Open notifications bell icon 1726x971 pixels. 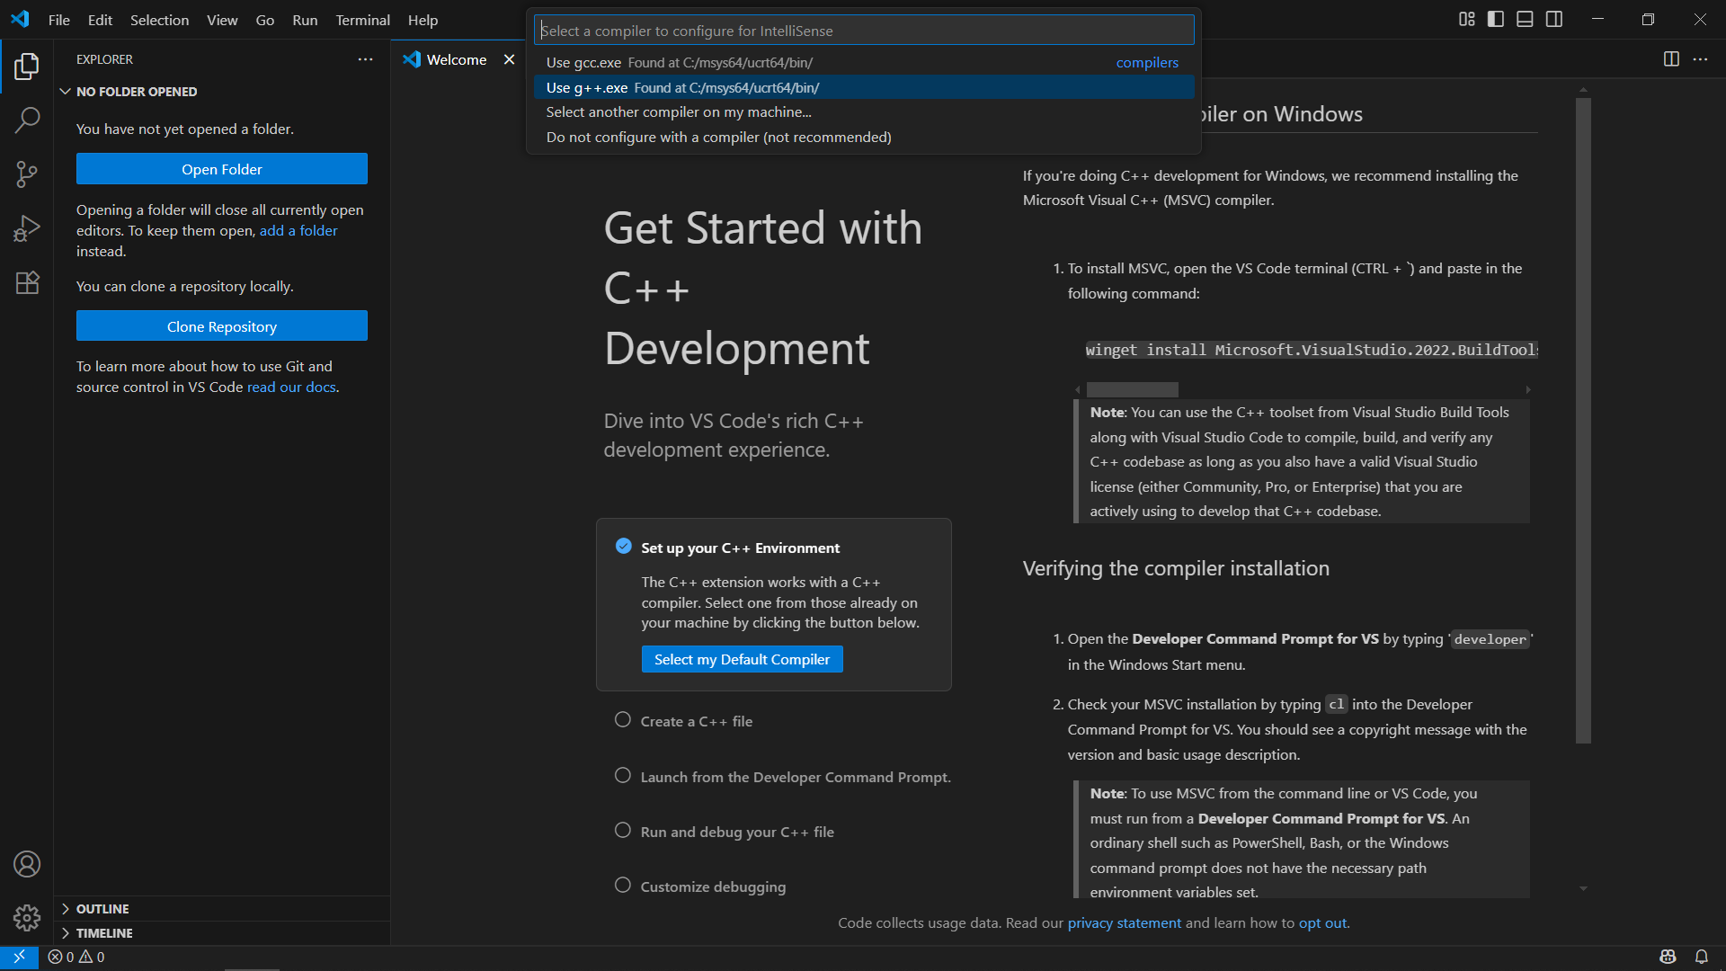click(1702, 957)
